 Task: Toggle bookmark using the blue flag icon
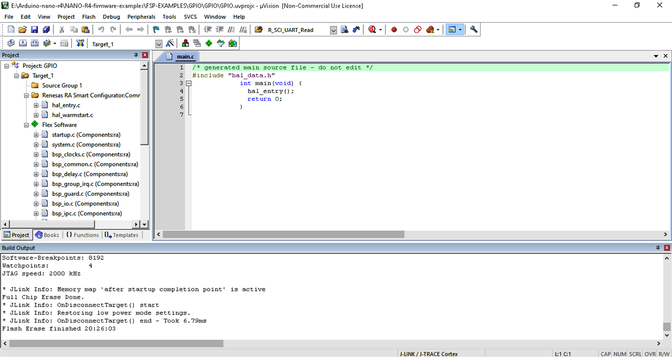pos(156,30)
